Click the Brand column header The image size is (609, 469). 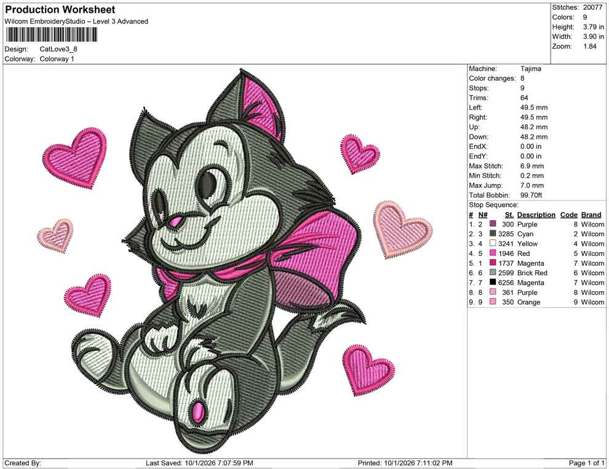(x=591, y=214)
